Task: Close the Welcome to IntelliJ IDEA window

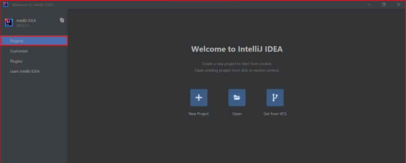Action: pos(398,5)
